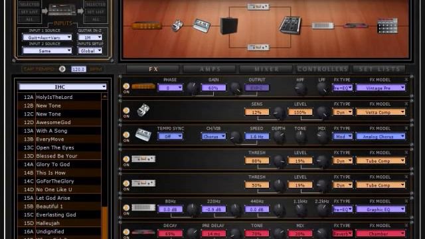
Task: Open the IHC set list dropdown
Action: tap(62, 87)
